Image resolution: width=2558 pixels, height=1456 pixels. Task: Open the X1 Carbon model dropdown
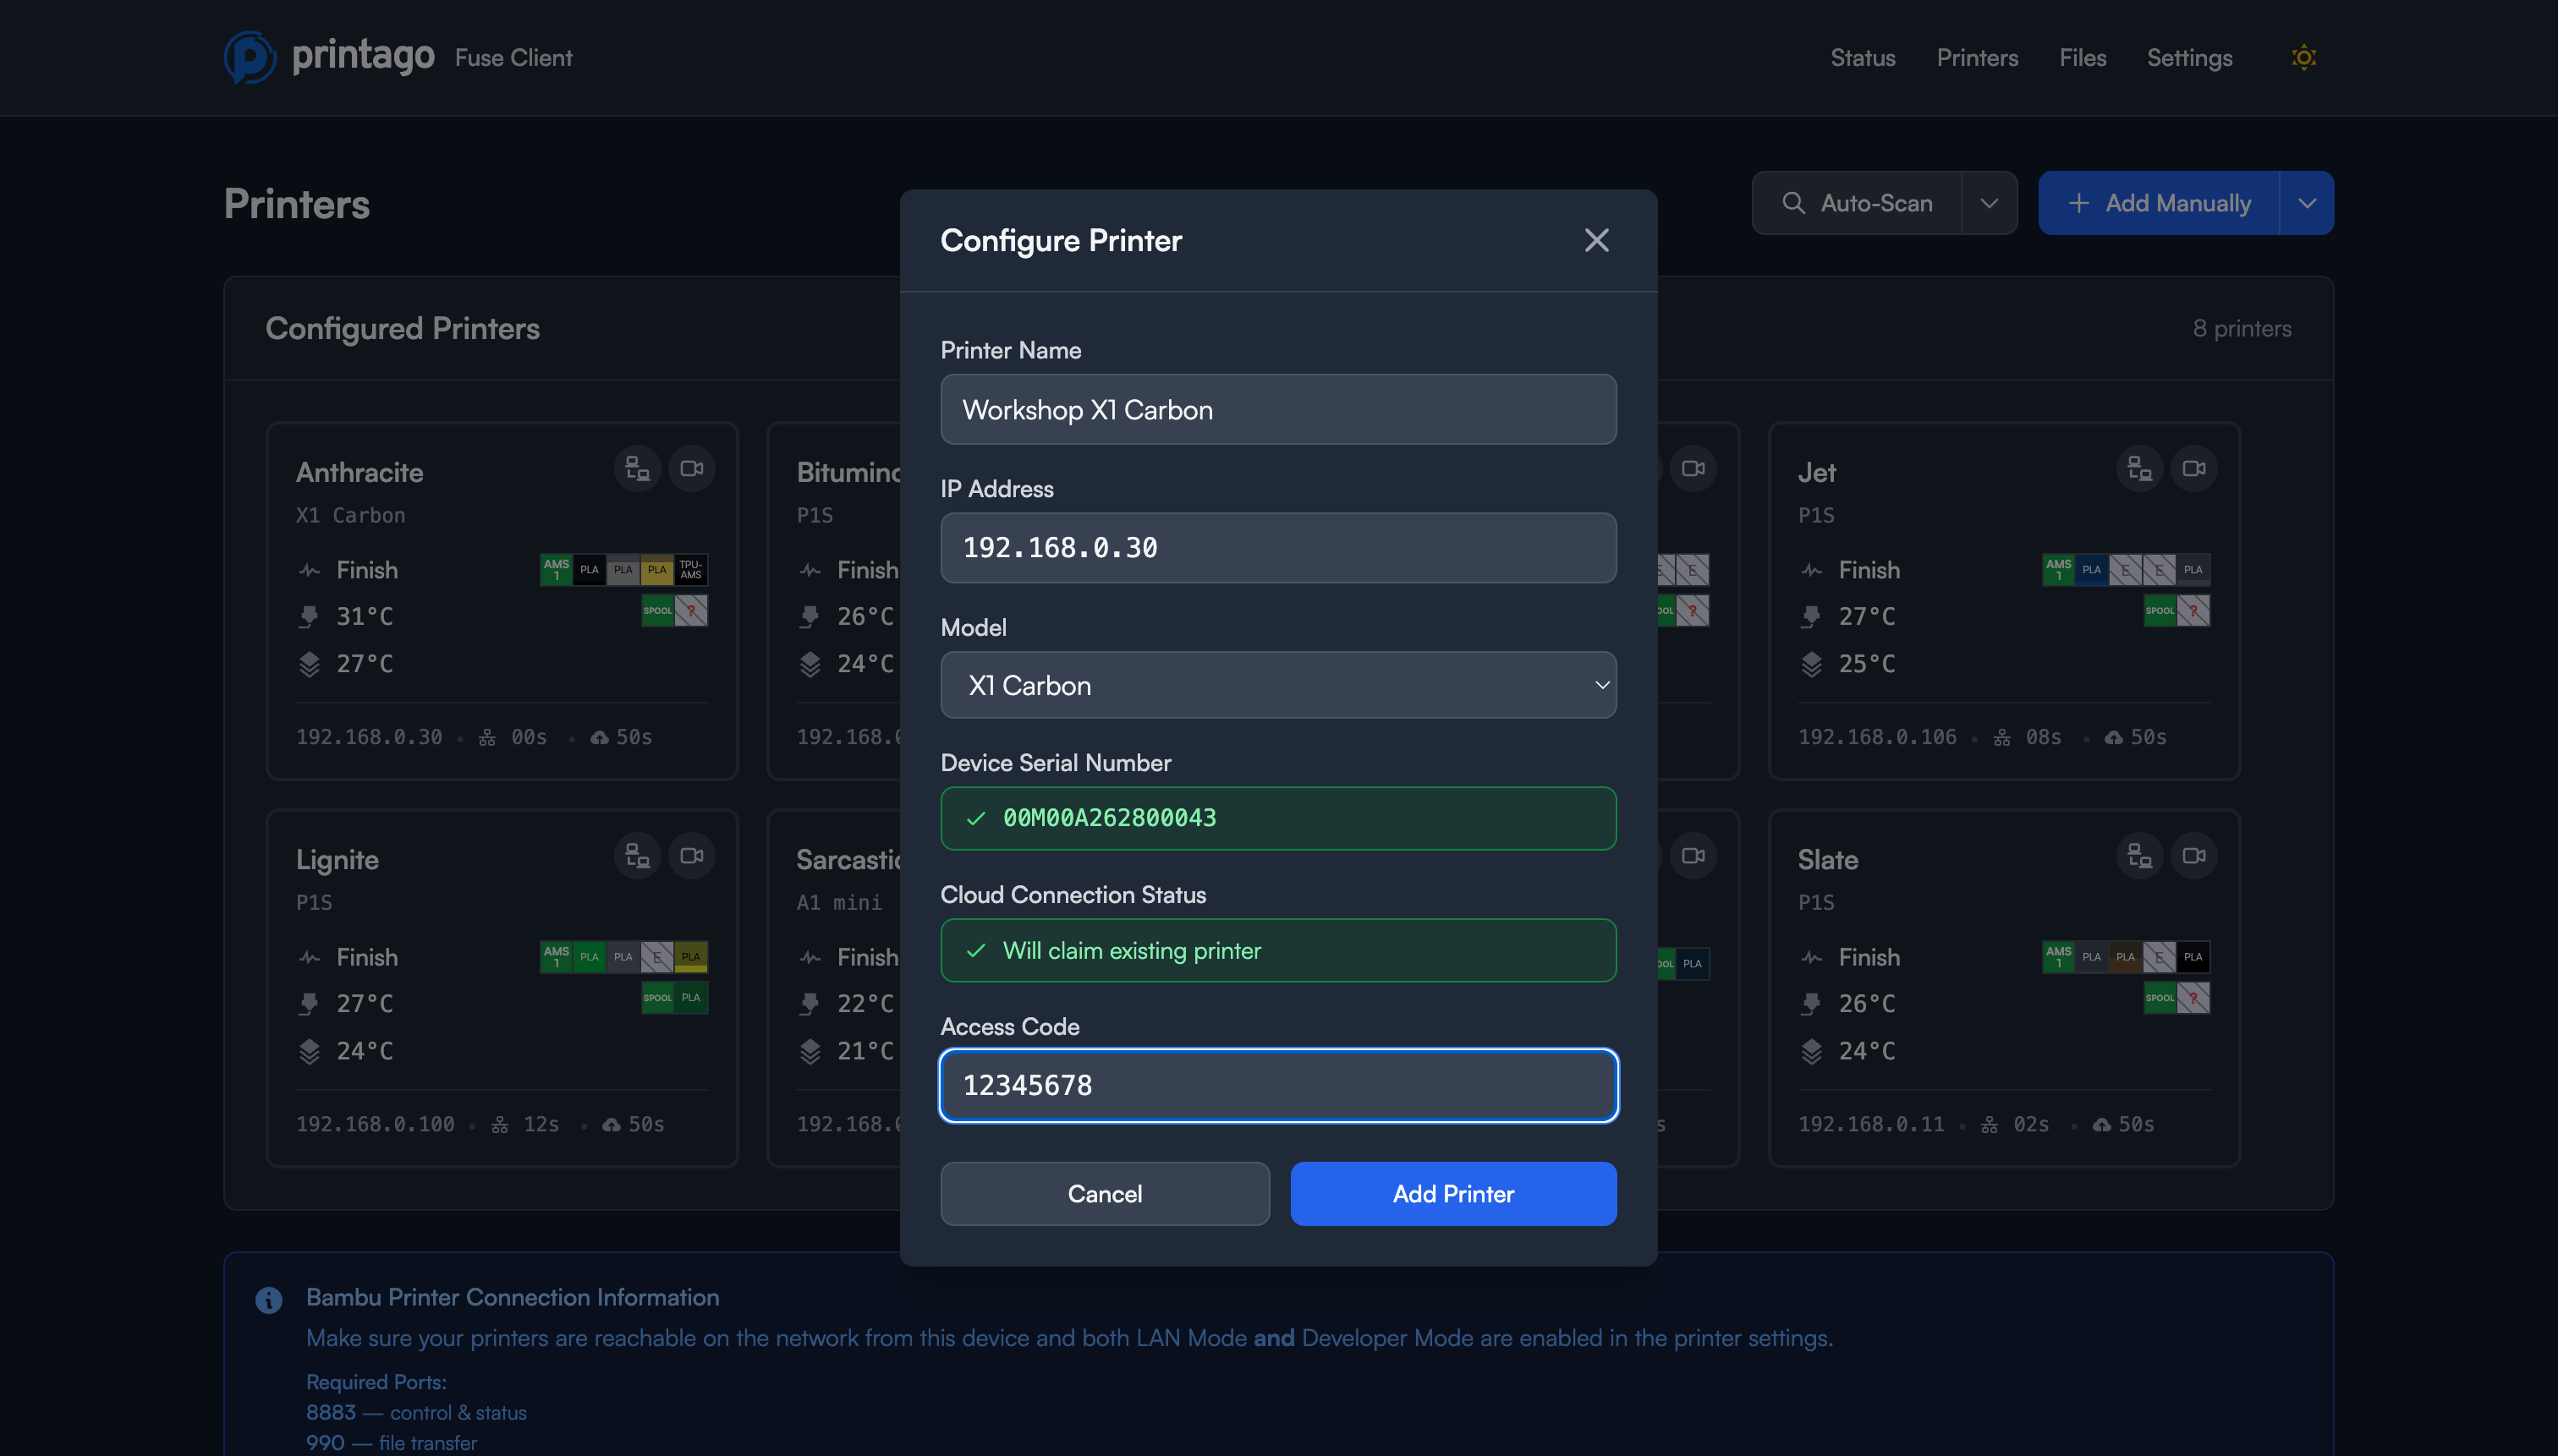click(x=1277, y=685)
